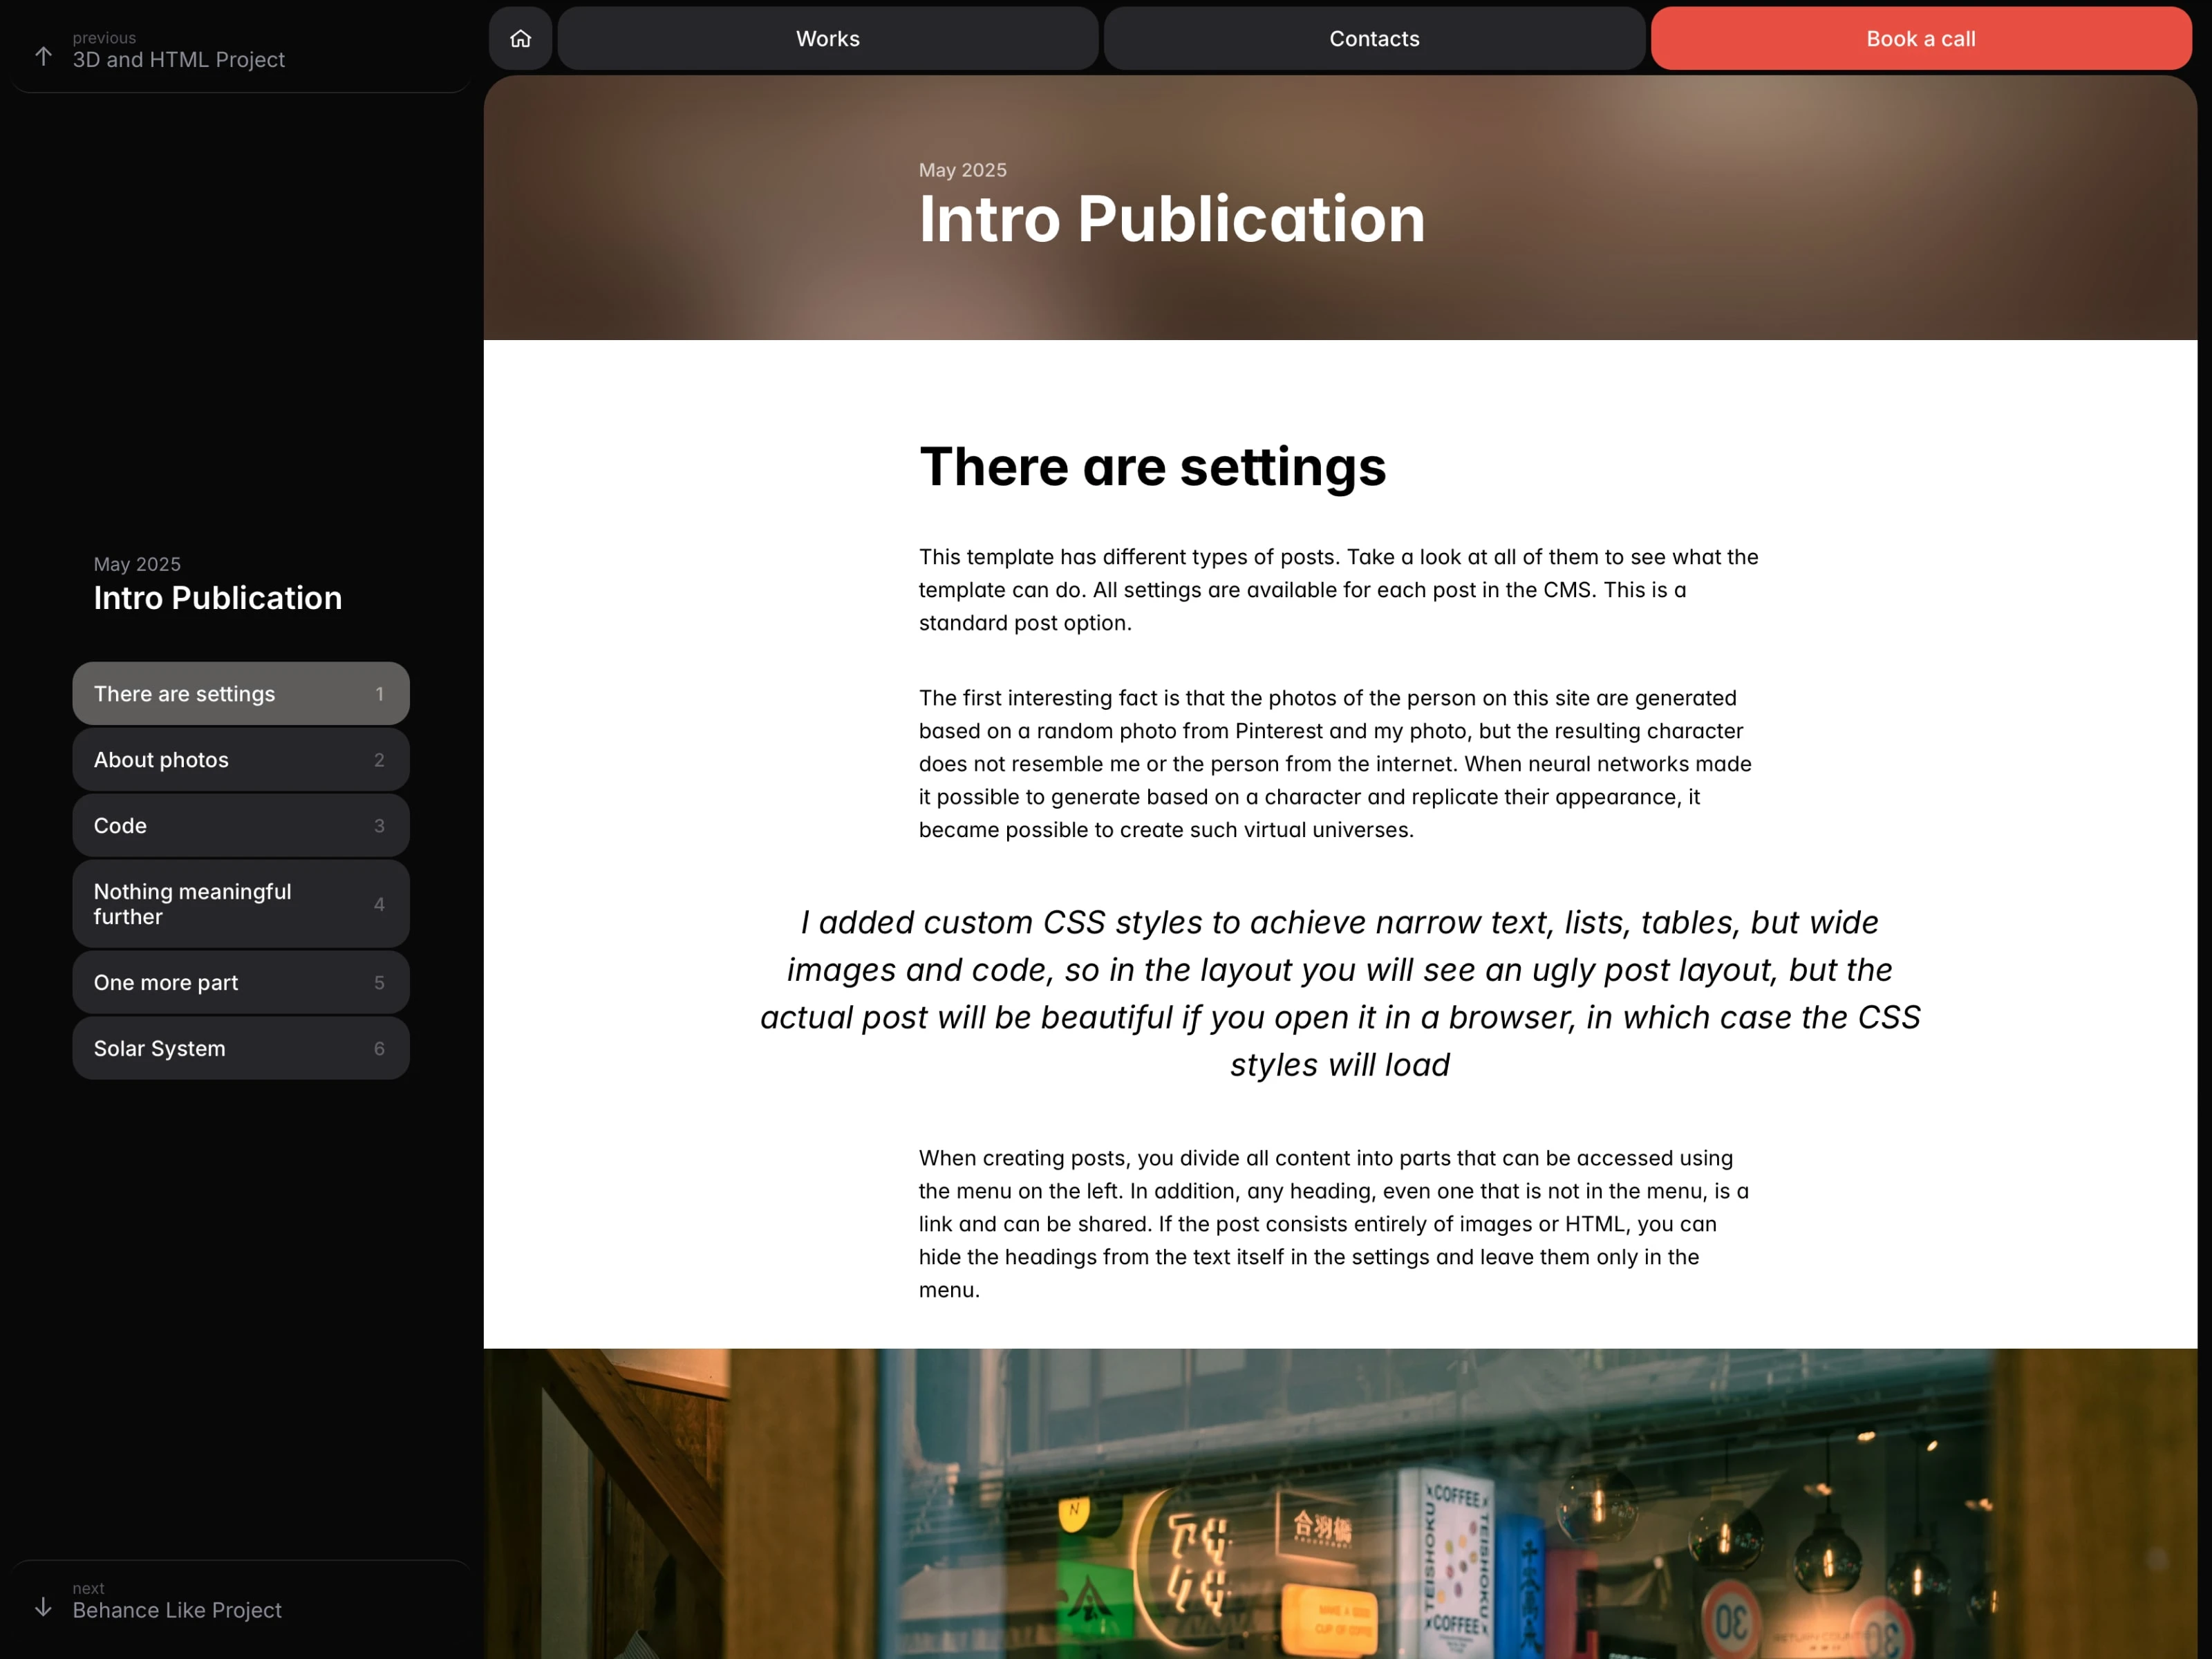Click the coffee shop street photo
The width and height of the screenshot is (2212, 1659).
coord(1340,1504)
